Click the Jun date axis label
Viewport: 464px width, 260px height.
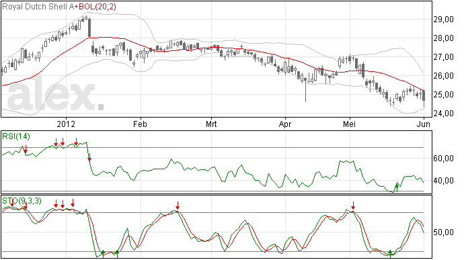(424, 124)
